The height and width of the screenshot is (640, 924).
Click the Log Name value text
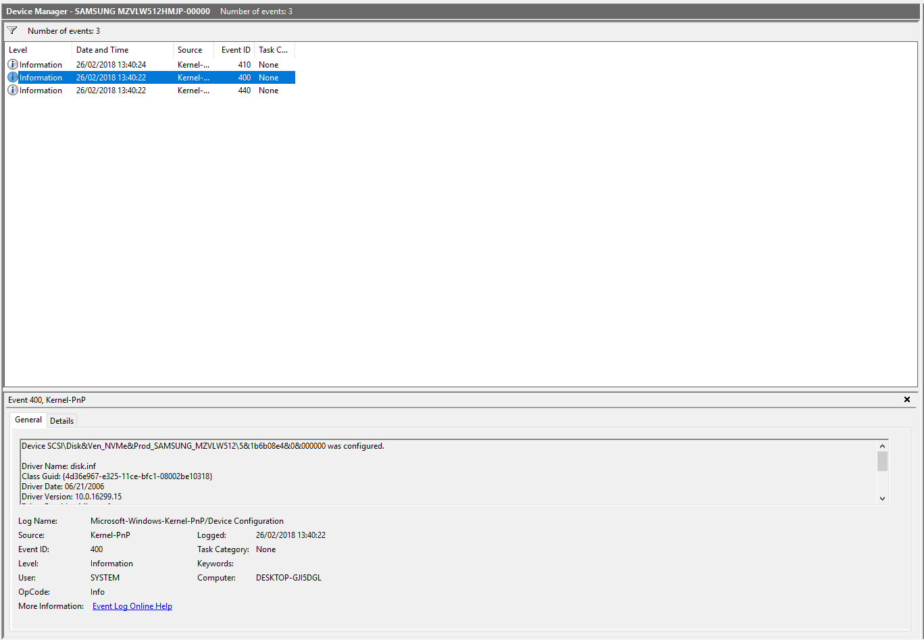click(187, 521)
